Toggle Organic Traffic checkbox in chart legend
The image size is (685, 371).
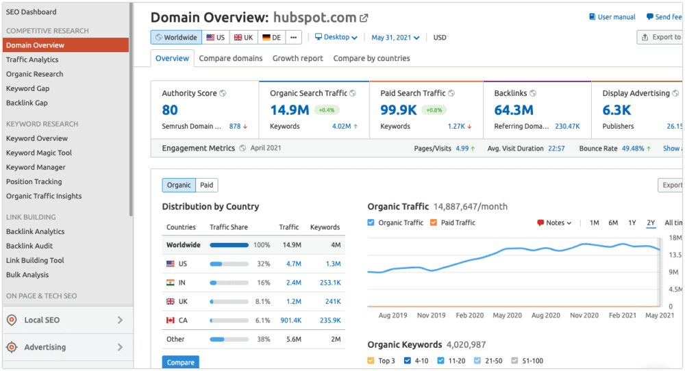[371, 222]
